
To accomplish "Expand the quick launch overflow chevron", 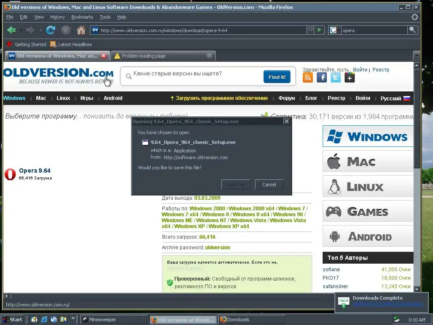I will click(73, 318).
